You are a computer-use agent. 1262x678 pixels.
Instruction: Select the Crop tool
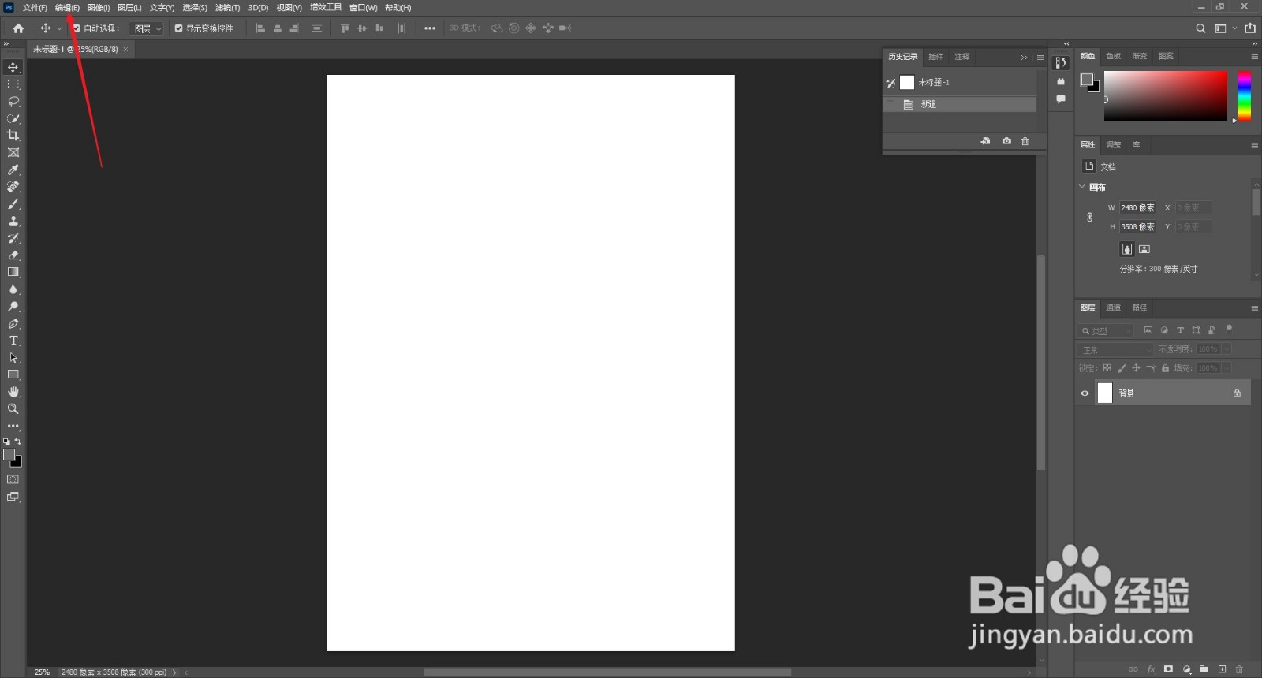(13, 136)
